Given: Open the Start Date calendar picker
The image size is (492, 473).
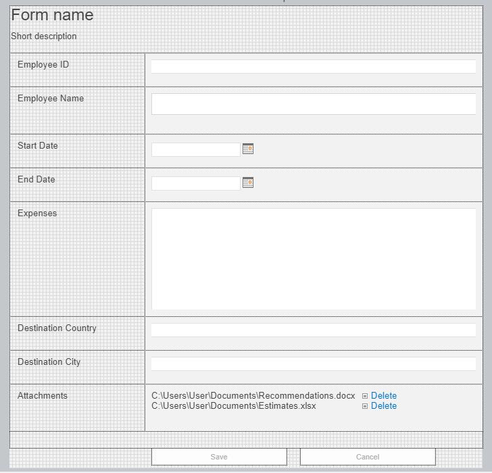Looking at the screenshot, I should click(x=248, y=149).
